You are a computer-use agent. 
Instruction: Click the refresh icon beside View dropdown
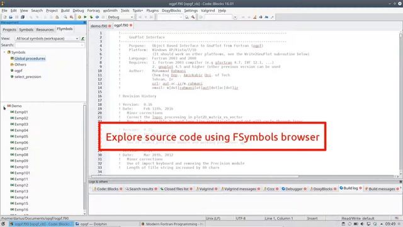pos(82,38)
